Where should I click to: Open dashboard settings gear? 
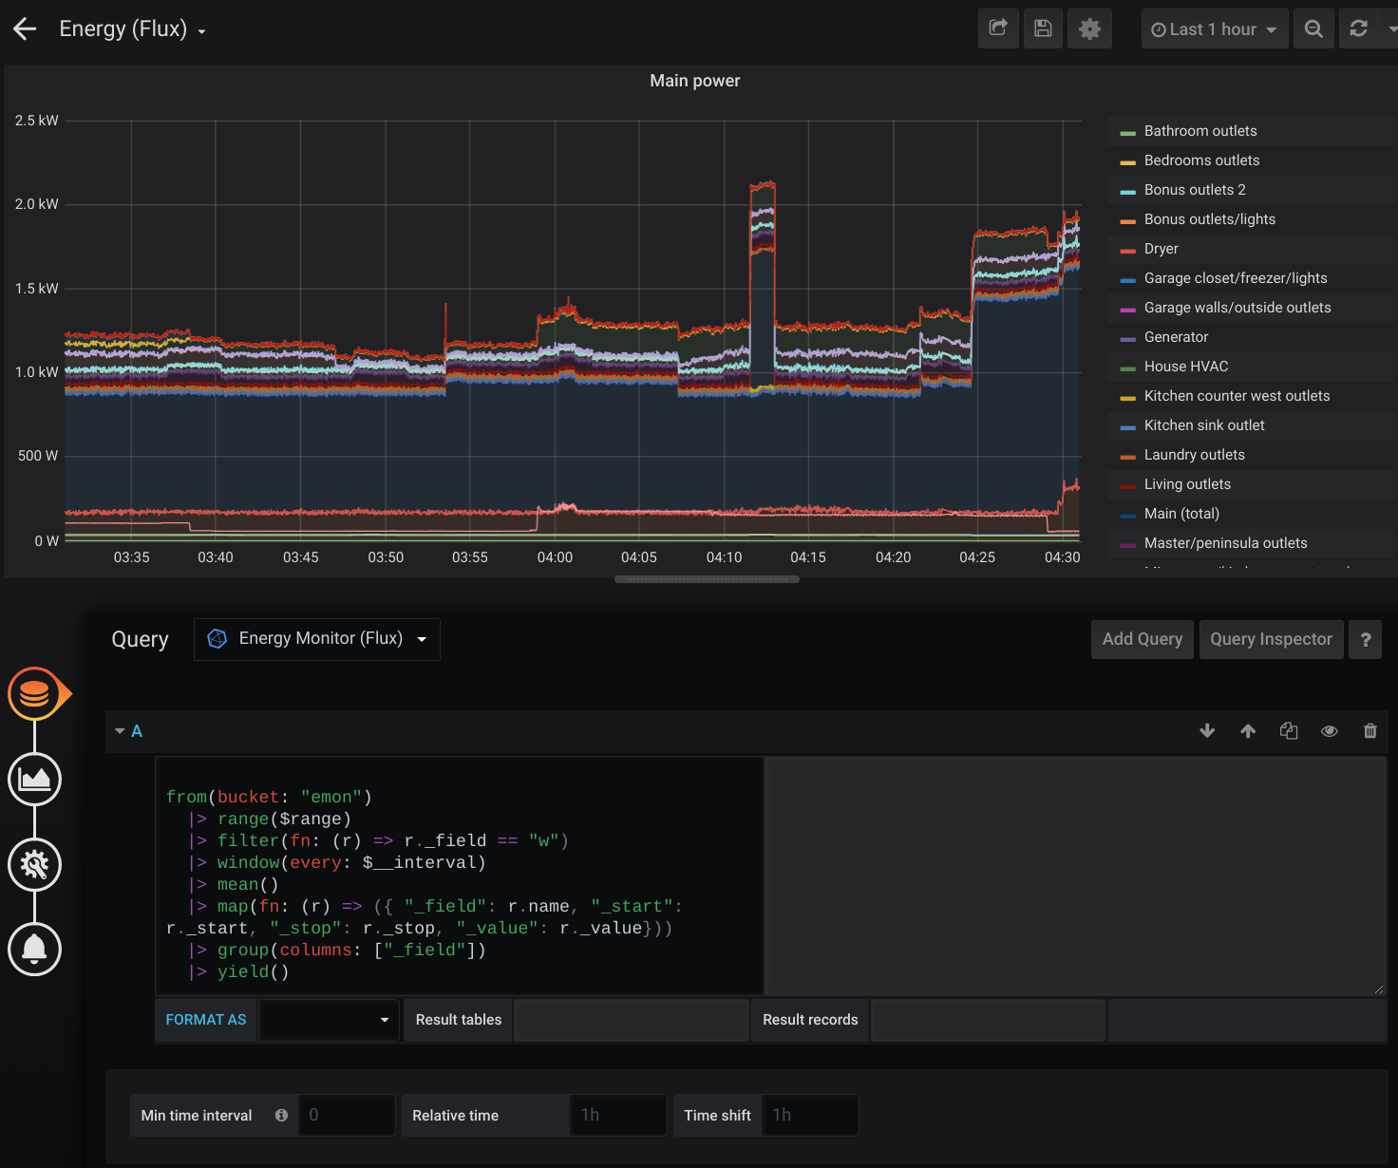(x=1088, y=28)
